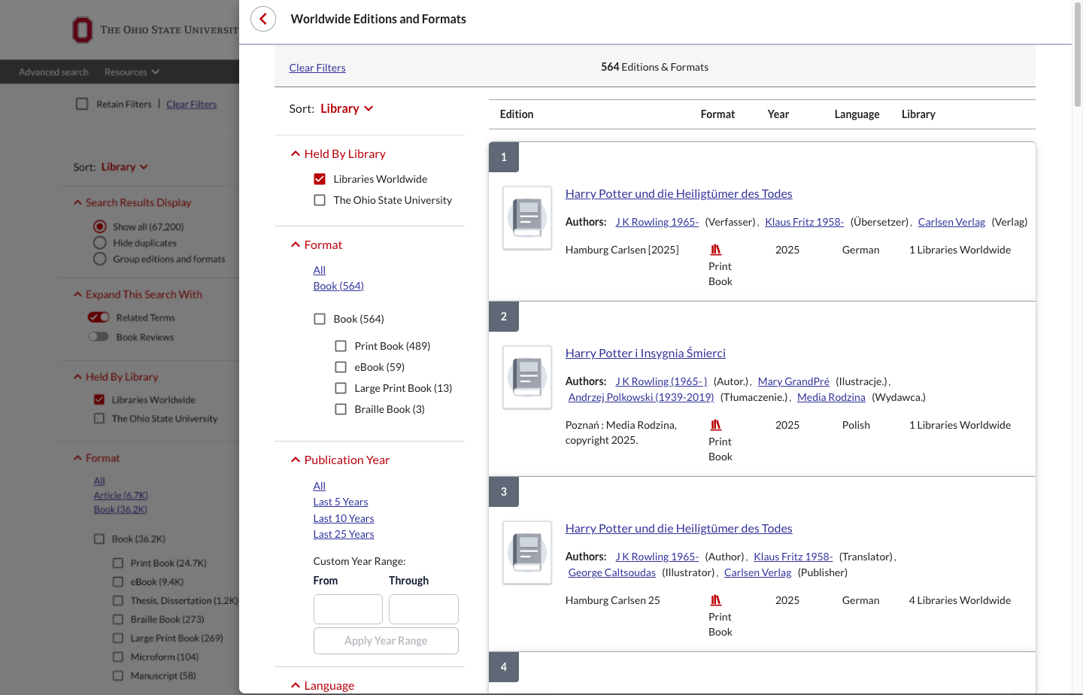Click J K Rowling 1965- author in result 1
1083x695 pixels.
(657, 222)
